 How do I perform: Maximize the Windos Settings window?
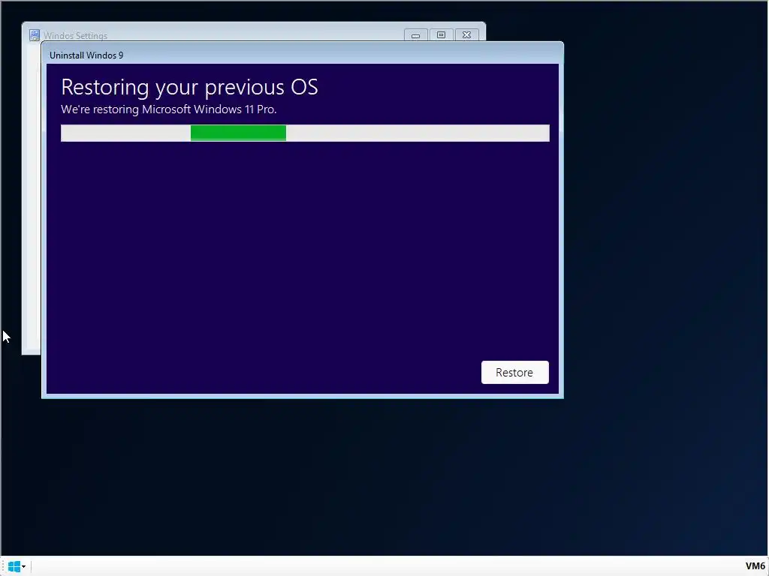tap(441, 35)
